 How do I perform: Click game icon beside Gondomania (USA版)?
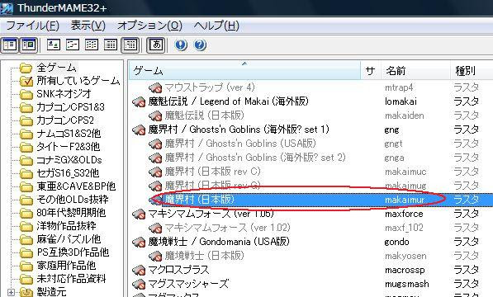pyautogui.click(x=139, y=242)
